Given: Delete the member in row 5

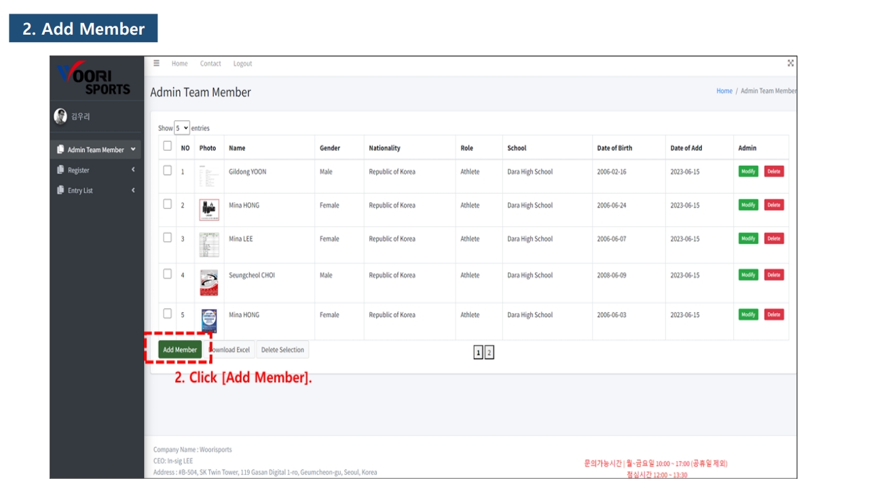Looking at the screenshot, I should 774,314.
